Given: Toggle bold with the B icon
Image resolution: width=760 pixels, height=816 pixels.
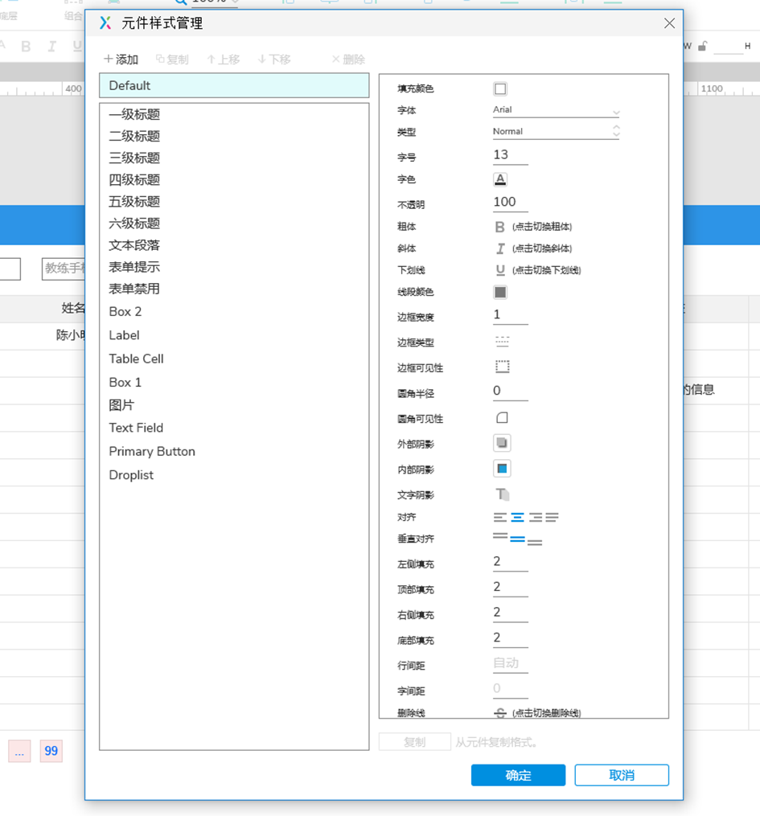Looking at the screenshot, I should [x=499, y=227].
